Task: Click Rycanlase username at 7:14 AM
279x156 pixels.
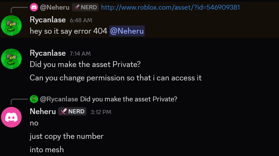Action: click(x=48, y=53)
